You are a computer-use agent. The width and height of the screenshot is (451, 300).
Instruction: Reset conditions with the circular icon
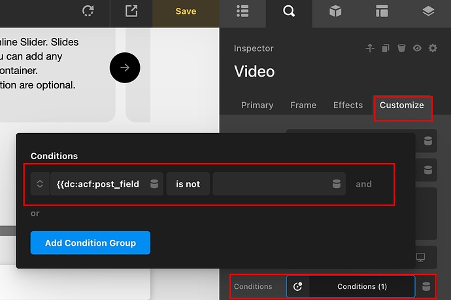[297, 286]
